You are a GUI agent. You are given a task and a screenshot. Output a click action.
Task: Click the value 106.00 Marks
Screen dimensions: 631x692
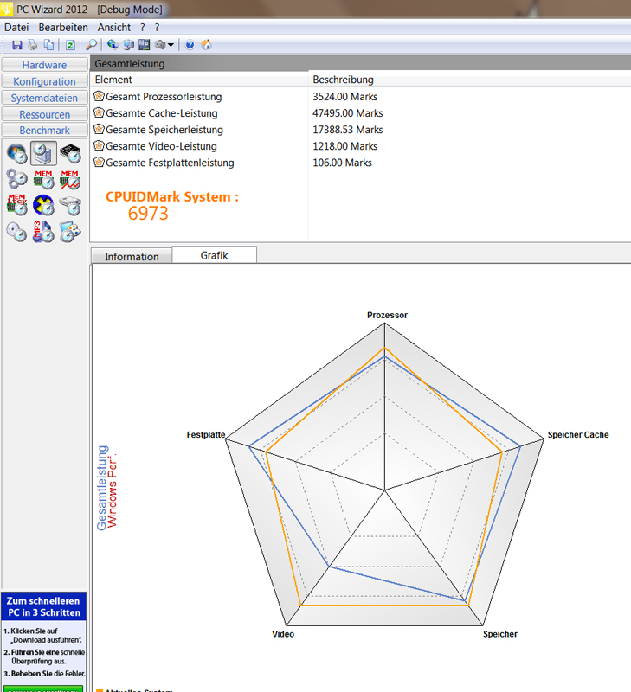(x=342, y=163)
